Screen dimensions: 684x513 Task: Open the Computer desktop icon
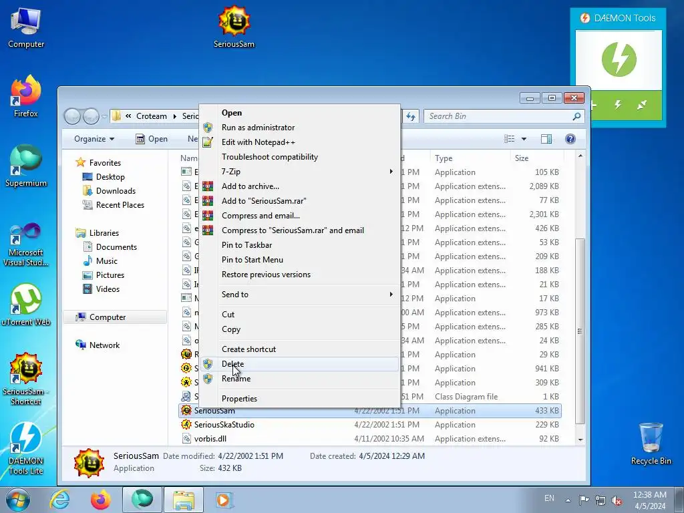26,28
